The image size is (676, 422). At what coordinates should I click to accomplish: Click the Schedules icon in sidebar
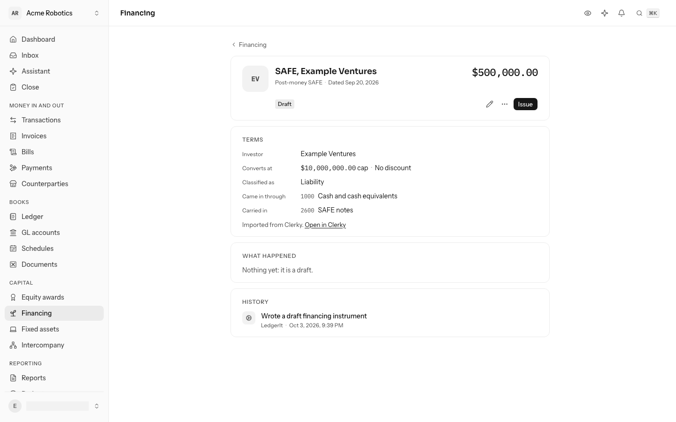13,249
